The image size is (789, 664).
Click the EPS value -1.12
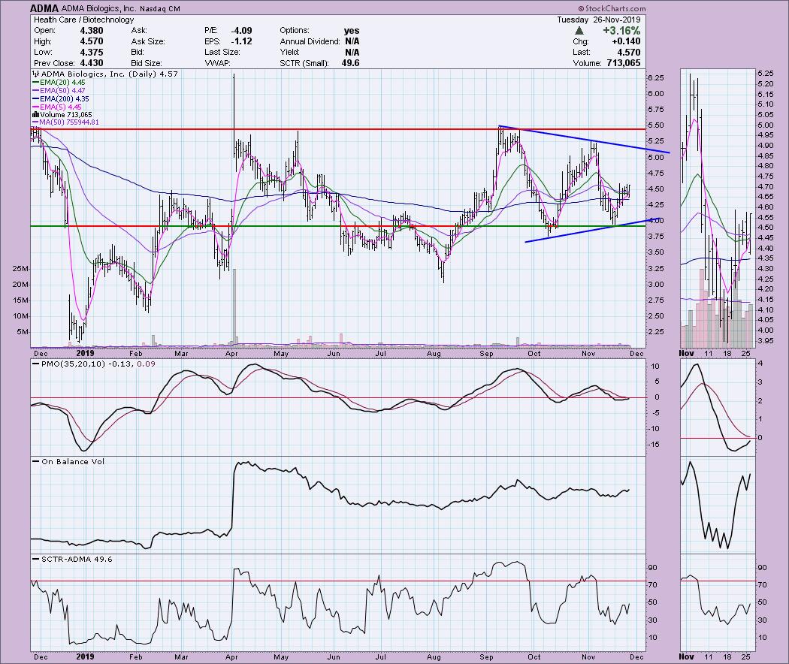(x=241, y=41)
